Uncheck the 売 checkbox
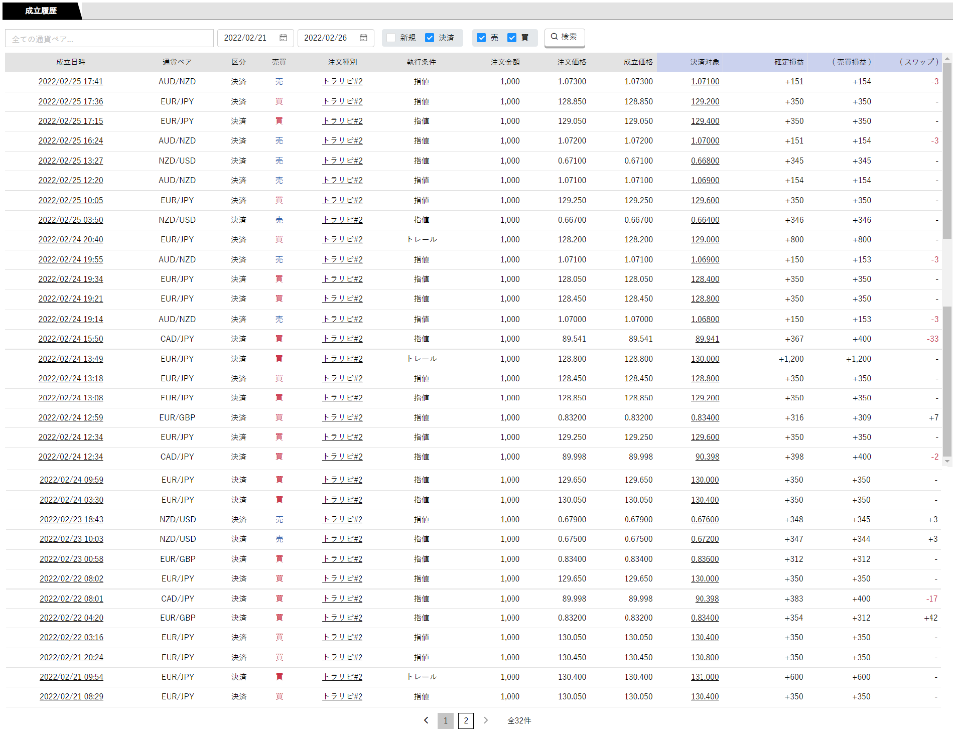 pyautogui.click(x=481, y=38)
